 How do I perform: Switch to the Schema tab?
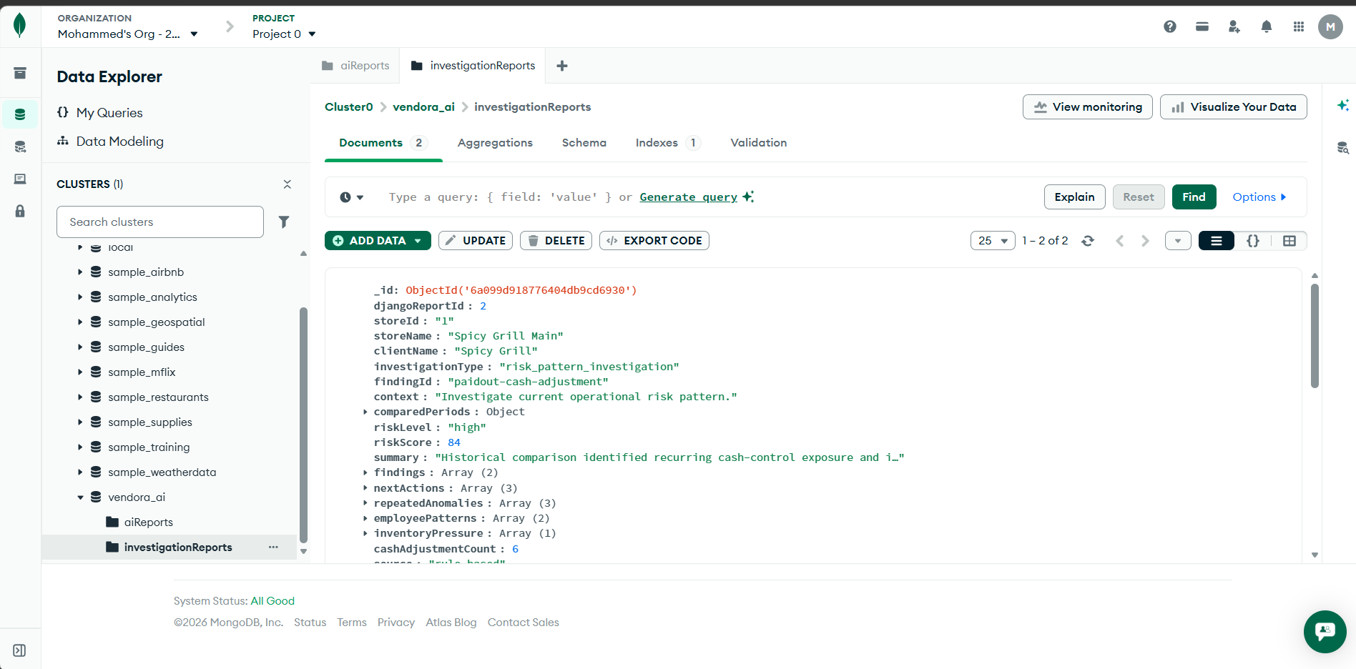584,143
